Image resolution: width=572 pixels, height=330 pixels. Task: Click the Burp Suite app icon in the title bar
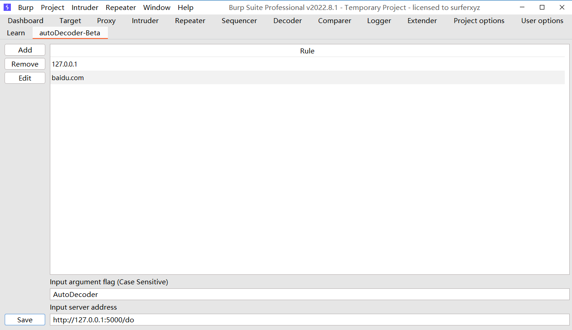point(7,7)
